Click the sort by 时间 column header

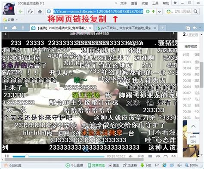pyautogui.click(x=186, y=55)
